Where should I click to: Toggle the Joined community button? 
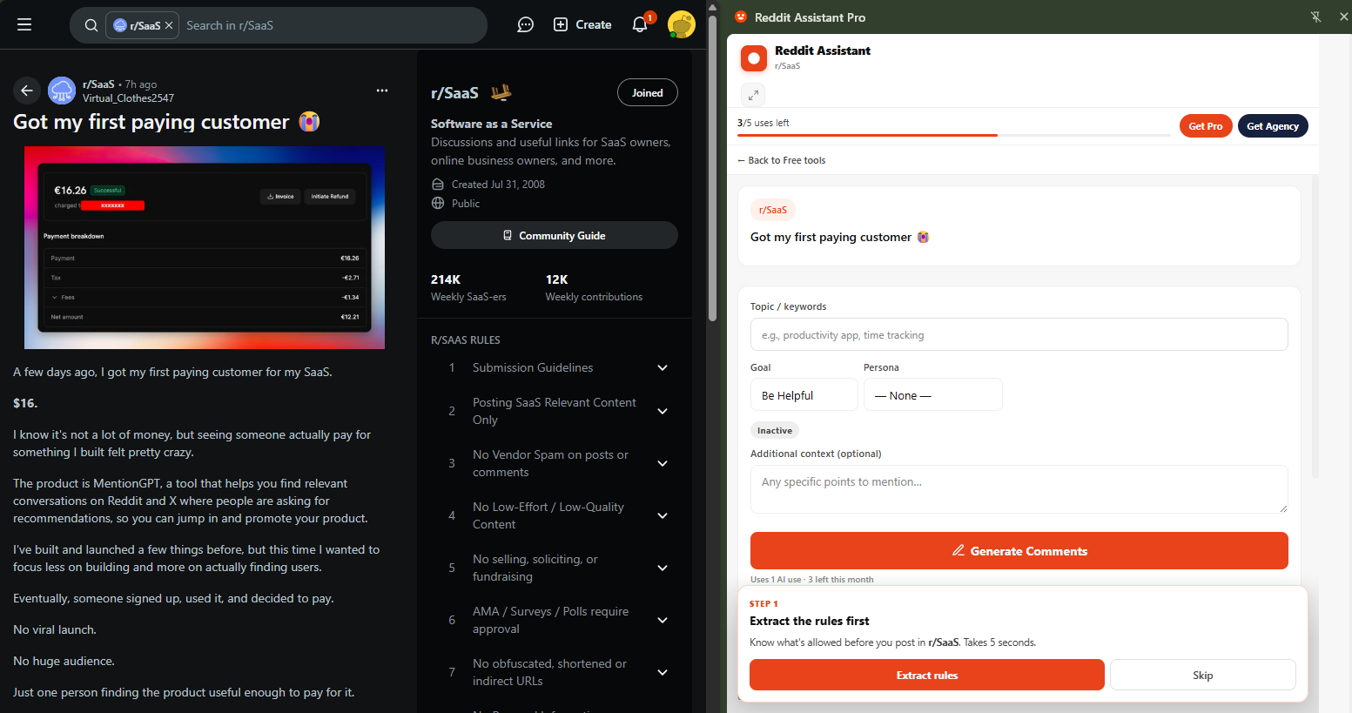(647, 92)
